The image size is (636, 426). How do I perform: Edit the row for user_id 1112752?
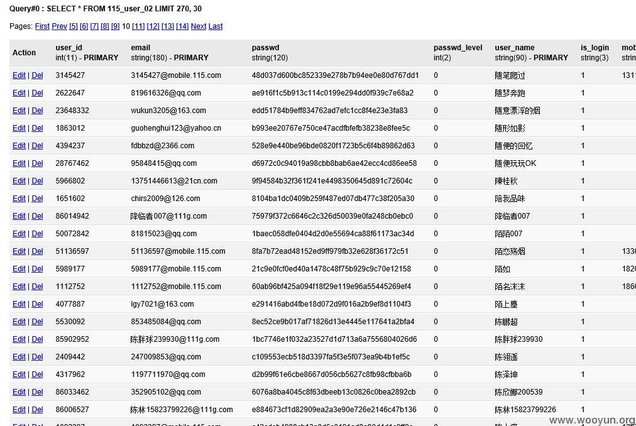pyautogui.click(x=19, y=287)
